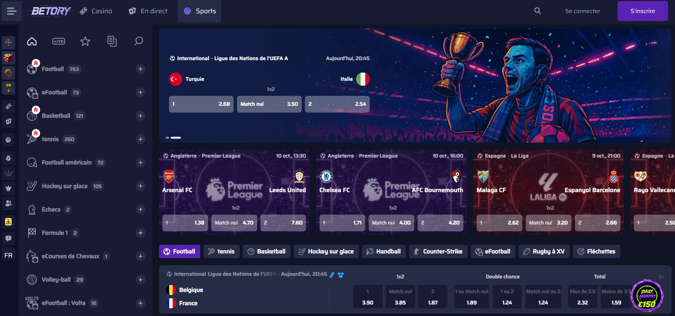Click the basketball icon in left rail

(8, 140)
